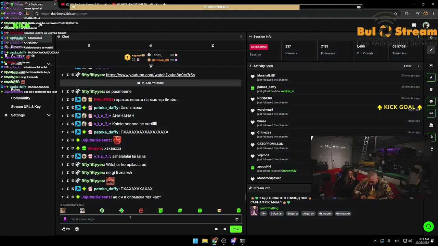Switch to the Kick Dashboard browser tab
The width and height of the screenshot is (438, 246).
point(33,4)
